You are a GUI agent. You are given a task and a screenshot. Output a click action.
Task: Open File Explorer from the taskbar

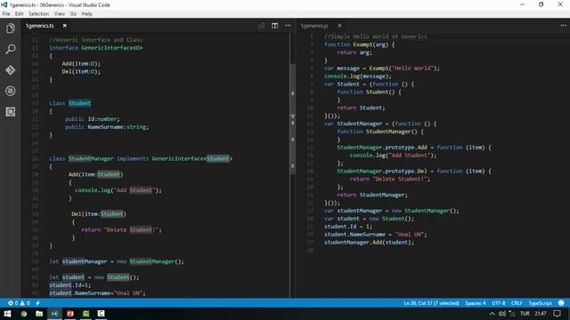(39, 314)
